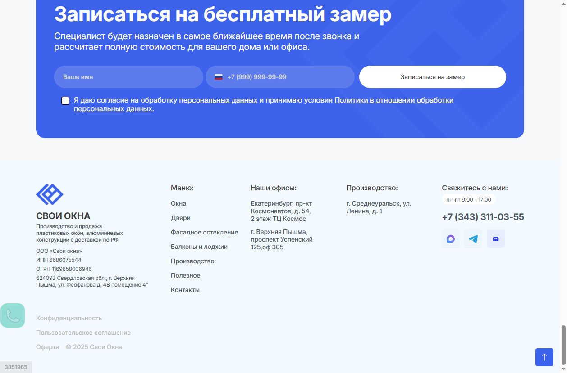Screen dimensions: 567x373
Task: Open the персональных данных link
Action: (x=218, y=100)
